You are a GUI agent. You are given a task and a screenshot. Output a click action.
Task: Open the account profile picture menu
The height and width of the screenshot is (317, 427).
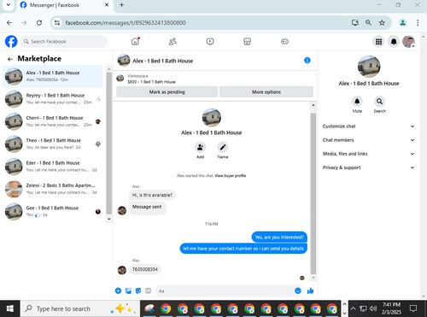(409, 42)
